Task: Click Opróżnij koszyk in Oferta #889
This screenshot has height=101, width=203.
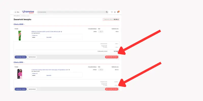Action: tap(32, 57)
